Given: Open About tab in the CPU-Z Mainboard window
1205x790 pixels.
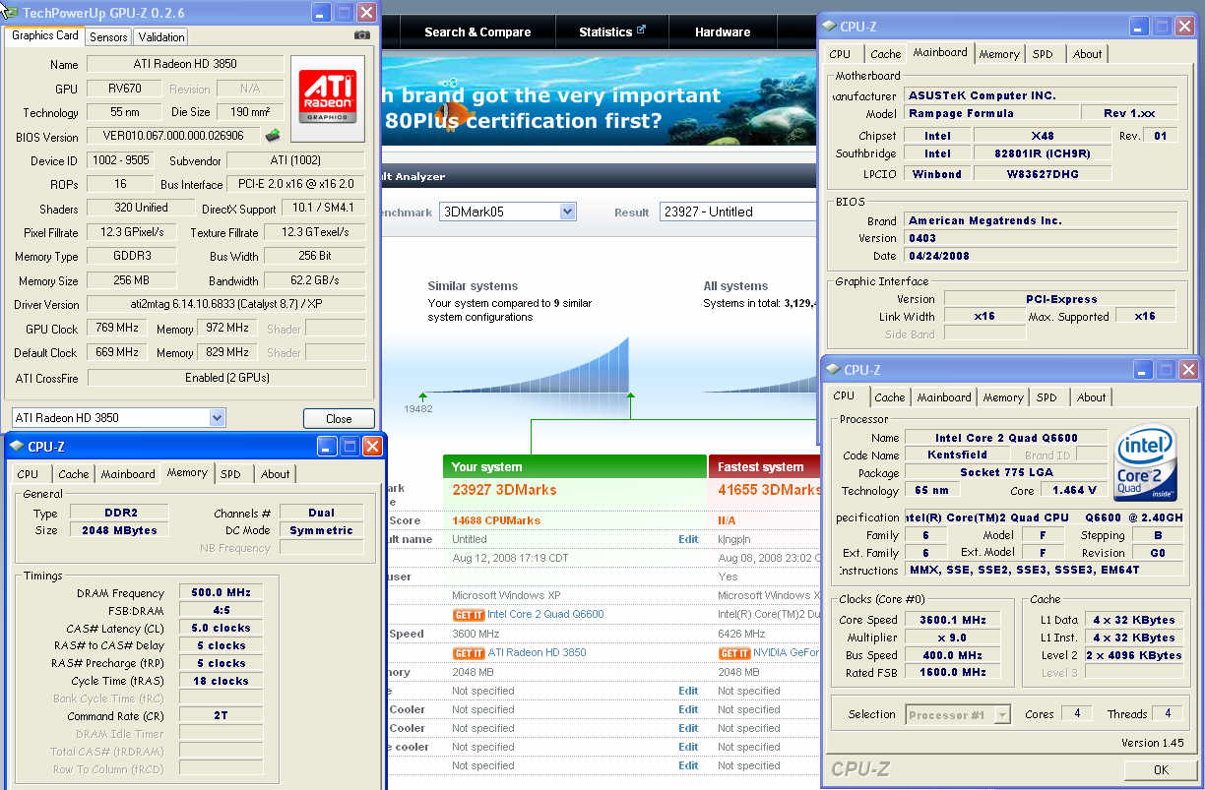Looking at the screenshot, I should (1088, 54).
